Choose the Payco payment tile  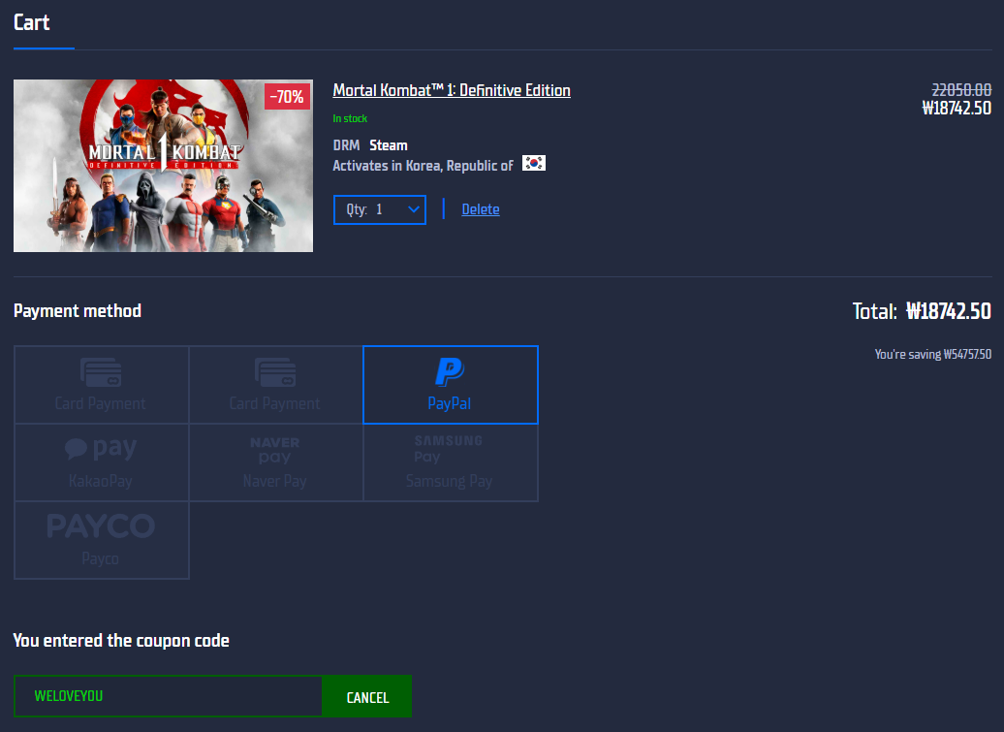click(101, 540)
